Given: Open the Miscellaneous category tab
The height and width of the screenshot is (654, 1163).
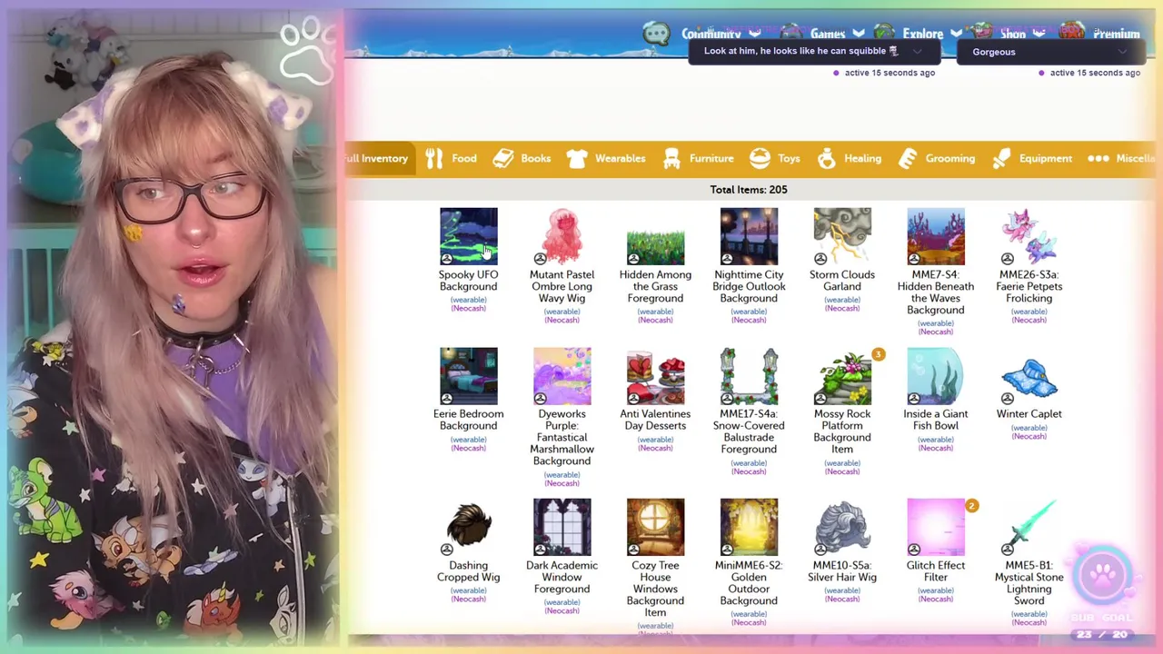Looking at the screenshot, I should click(1121, 158).
